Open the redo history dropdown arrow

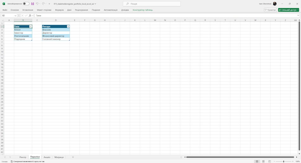click(46, 4)
